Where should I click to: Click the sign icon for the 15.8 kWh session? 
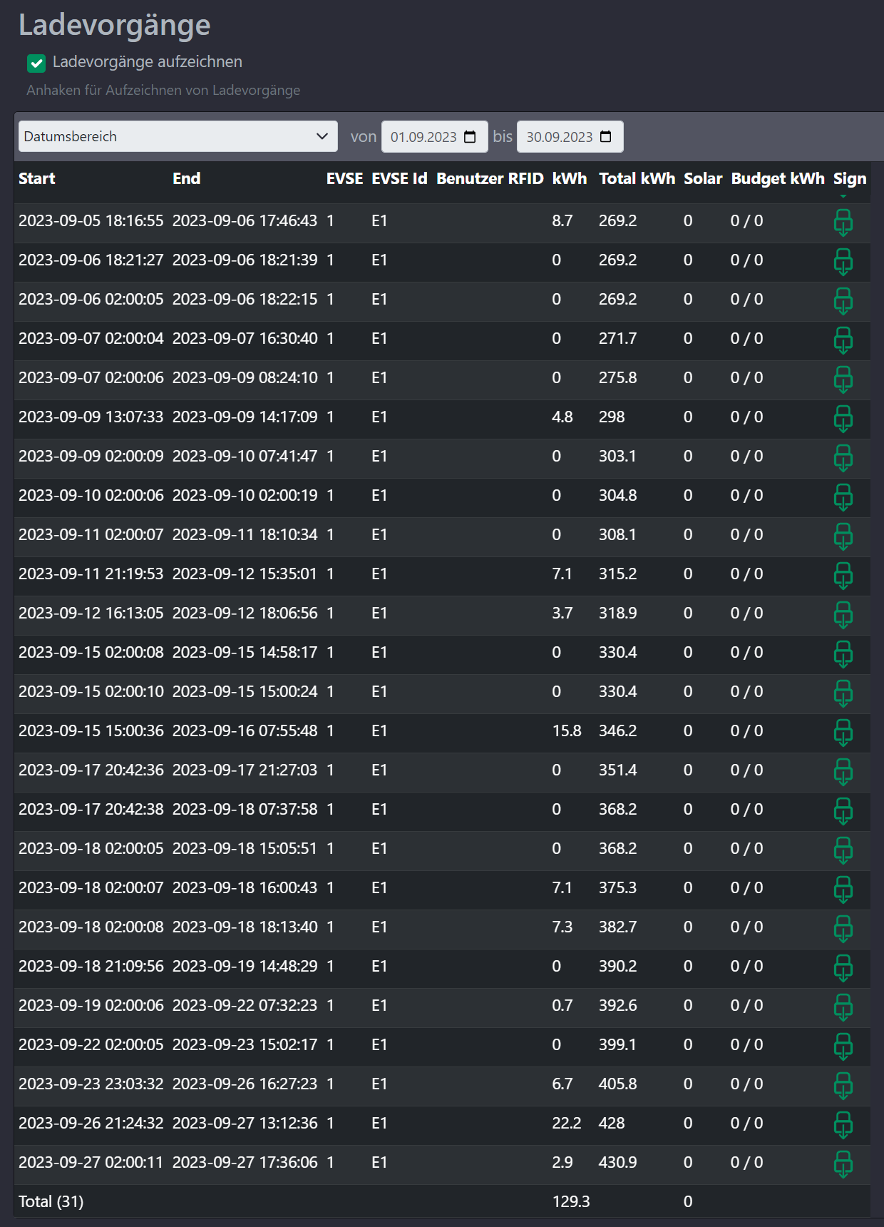(843, 733)
